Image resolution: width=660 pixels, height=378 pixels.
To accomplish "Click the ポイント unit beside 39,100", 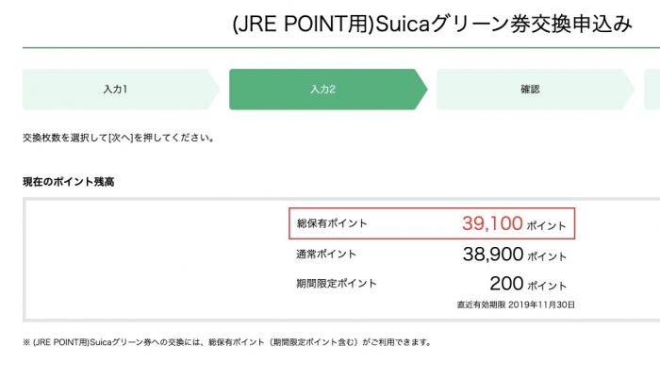I will [x=547, y=225].
